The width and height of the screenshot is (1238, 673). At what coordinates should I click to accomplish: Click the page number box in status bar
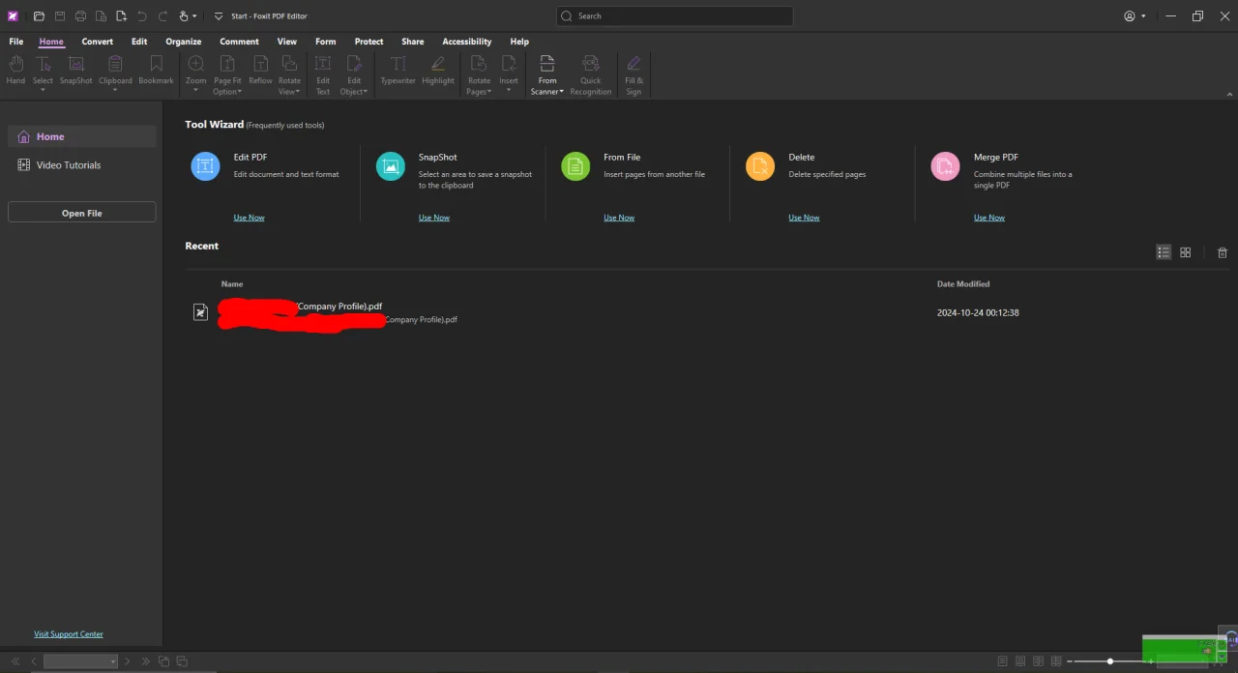coord(80,661)
